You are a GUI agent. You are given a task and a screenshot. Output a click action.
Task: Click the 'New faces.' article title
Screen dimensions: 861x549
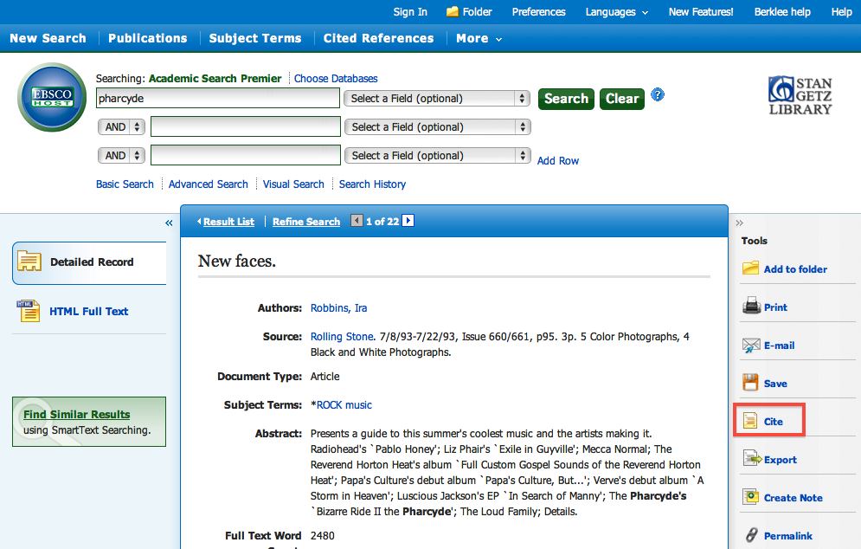(x=236, y=261)
